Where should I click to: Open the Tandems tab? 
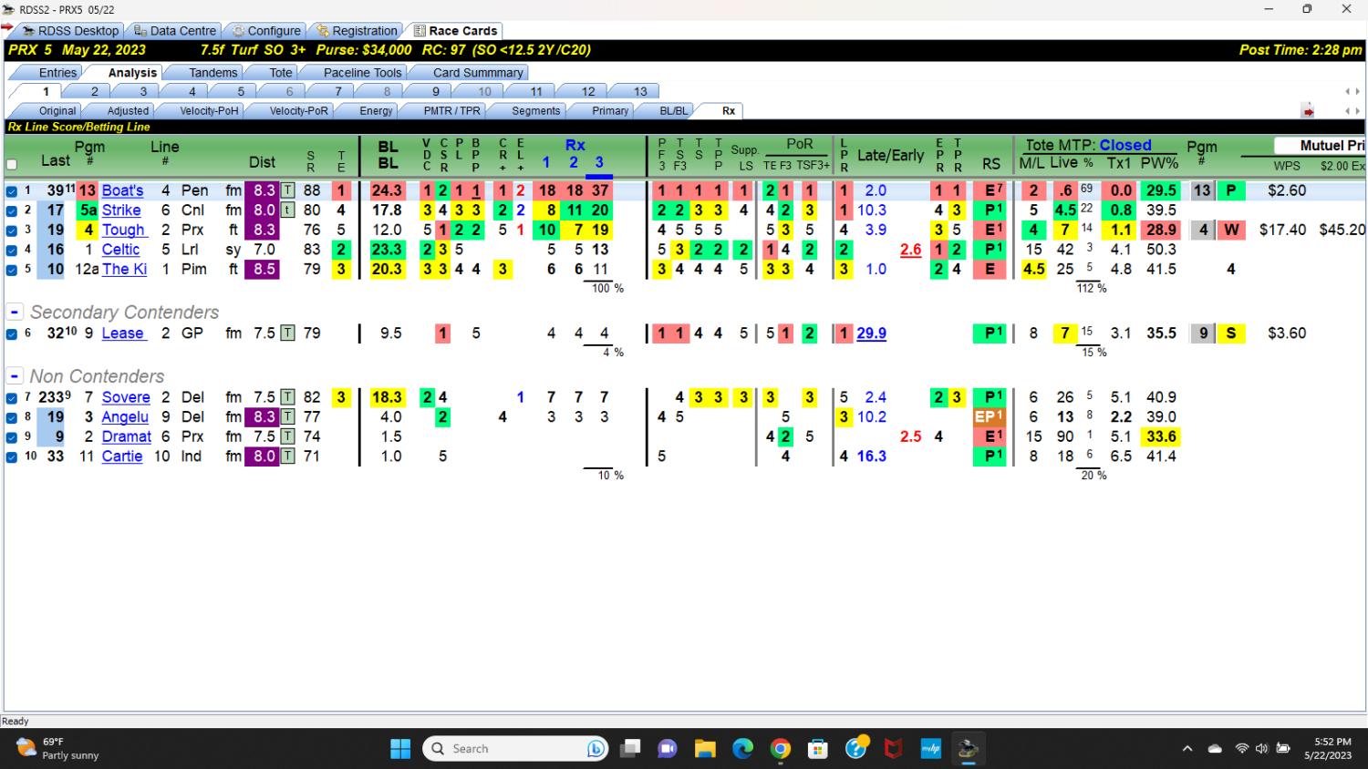click(x=212, y=72)
